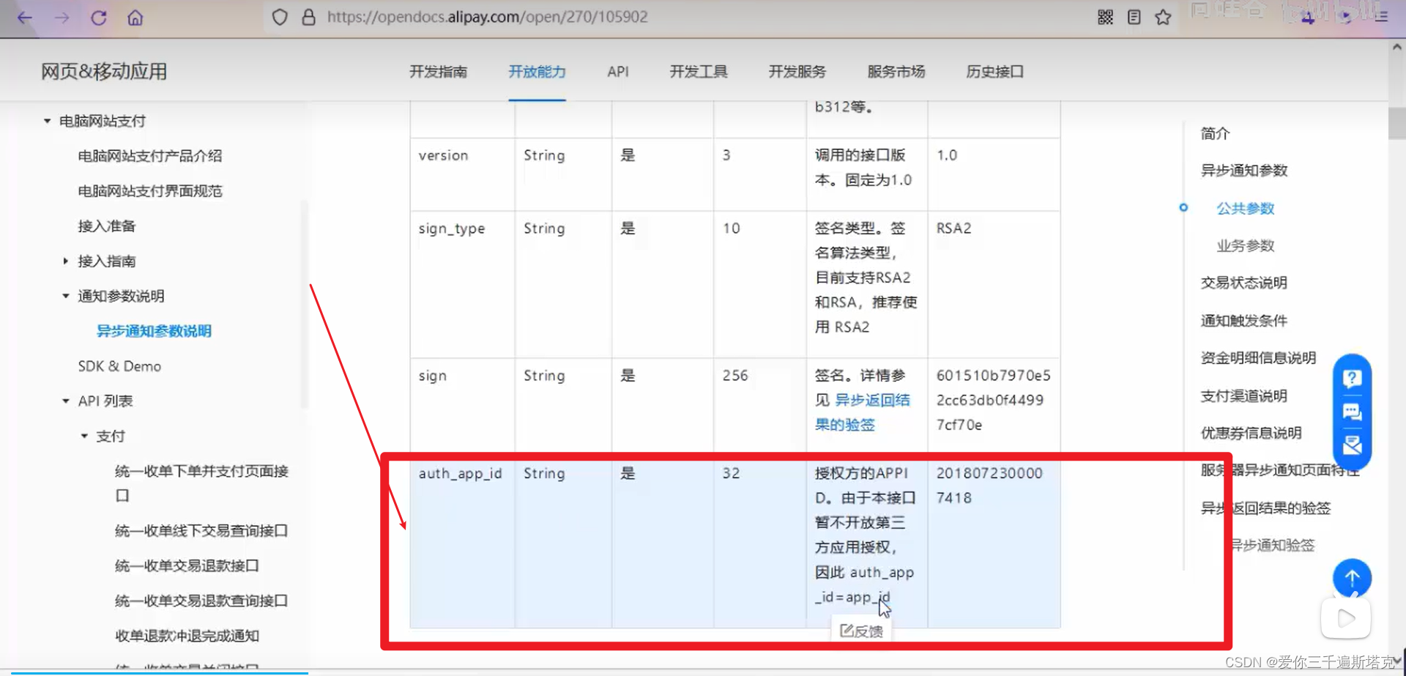The width and height of the screenshot is (1406, 676).
Task: Click the browser forward arrow
Action: (62, 18)
